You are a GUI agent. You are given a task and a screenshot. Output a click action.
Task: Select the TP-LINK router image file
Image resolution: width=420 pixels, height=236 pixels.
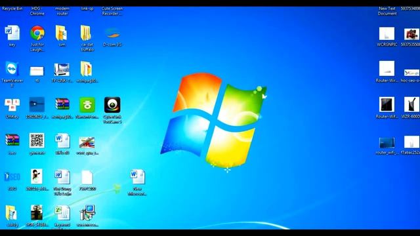tap(62, 69)
